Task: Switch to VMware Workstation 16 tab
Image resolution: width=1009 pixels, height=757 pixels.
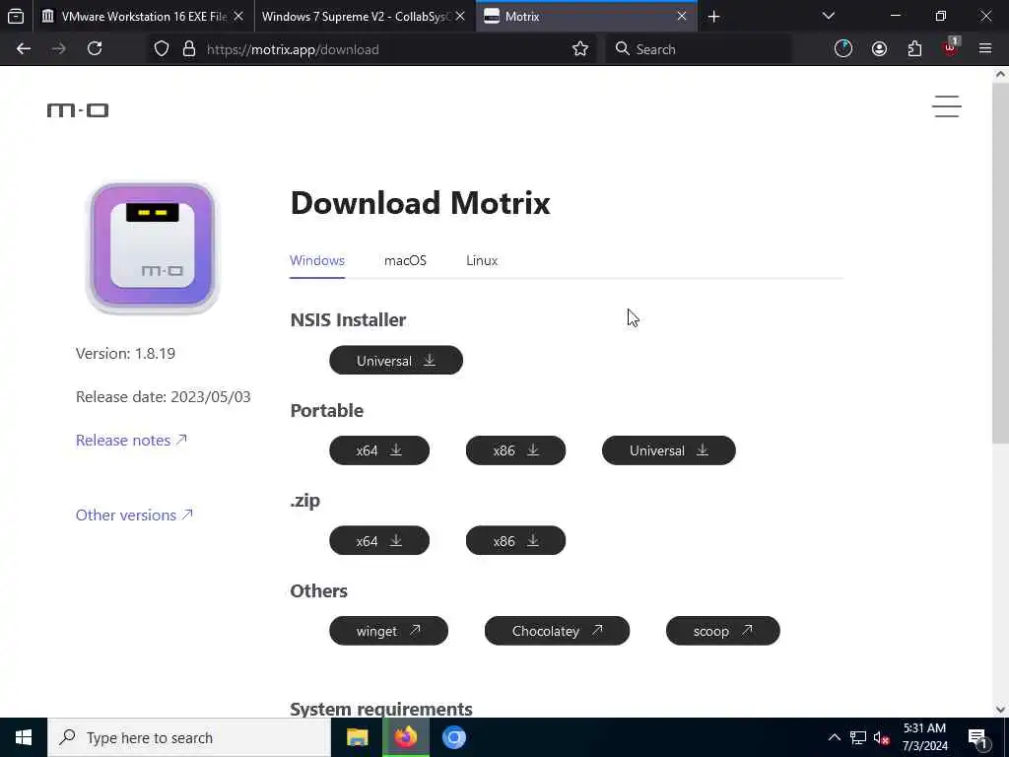Action: 144,16
